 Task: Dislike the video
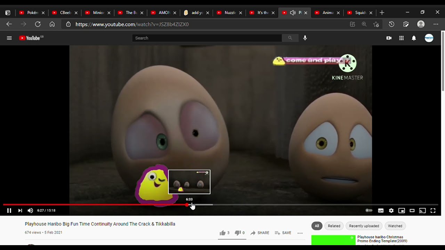239,233
